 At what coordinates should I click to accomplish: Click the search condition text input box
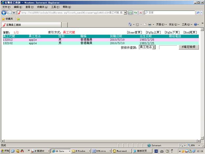point(168,47)
